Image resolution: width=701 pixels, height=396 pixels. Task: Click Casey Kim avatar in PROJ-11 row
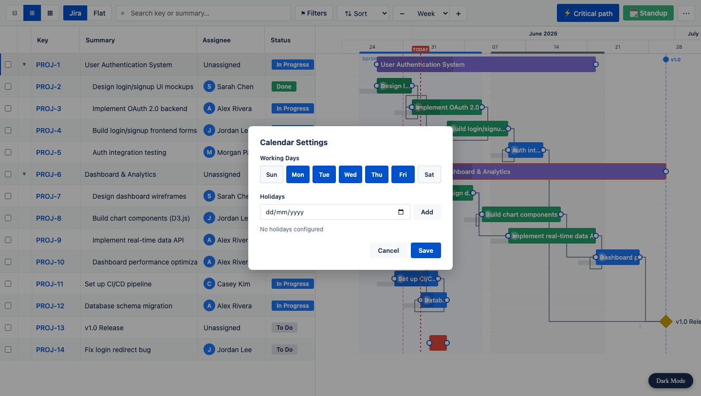point(209,284)
